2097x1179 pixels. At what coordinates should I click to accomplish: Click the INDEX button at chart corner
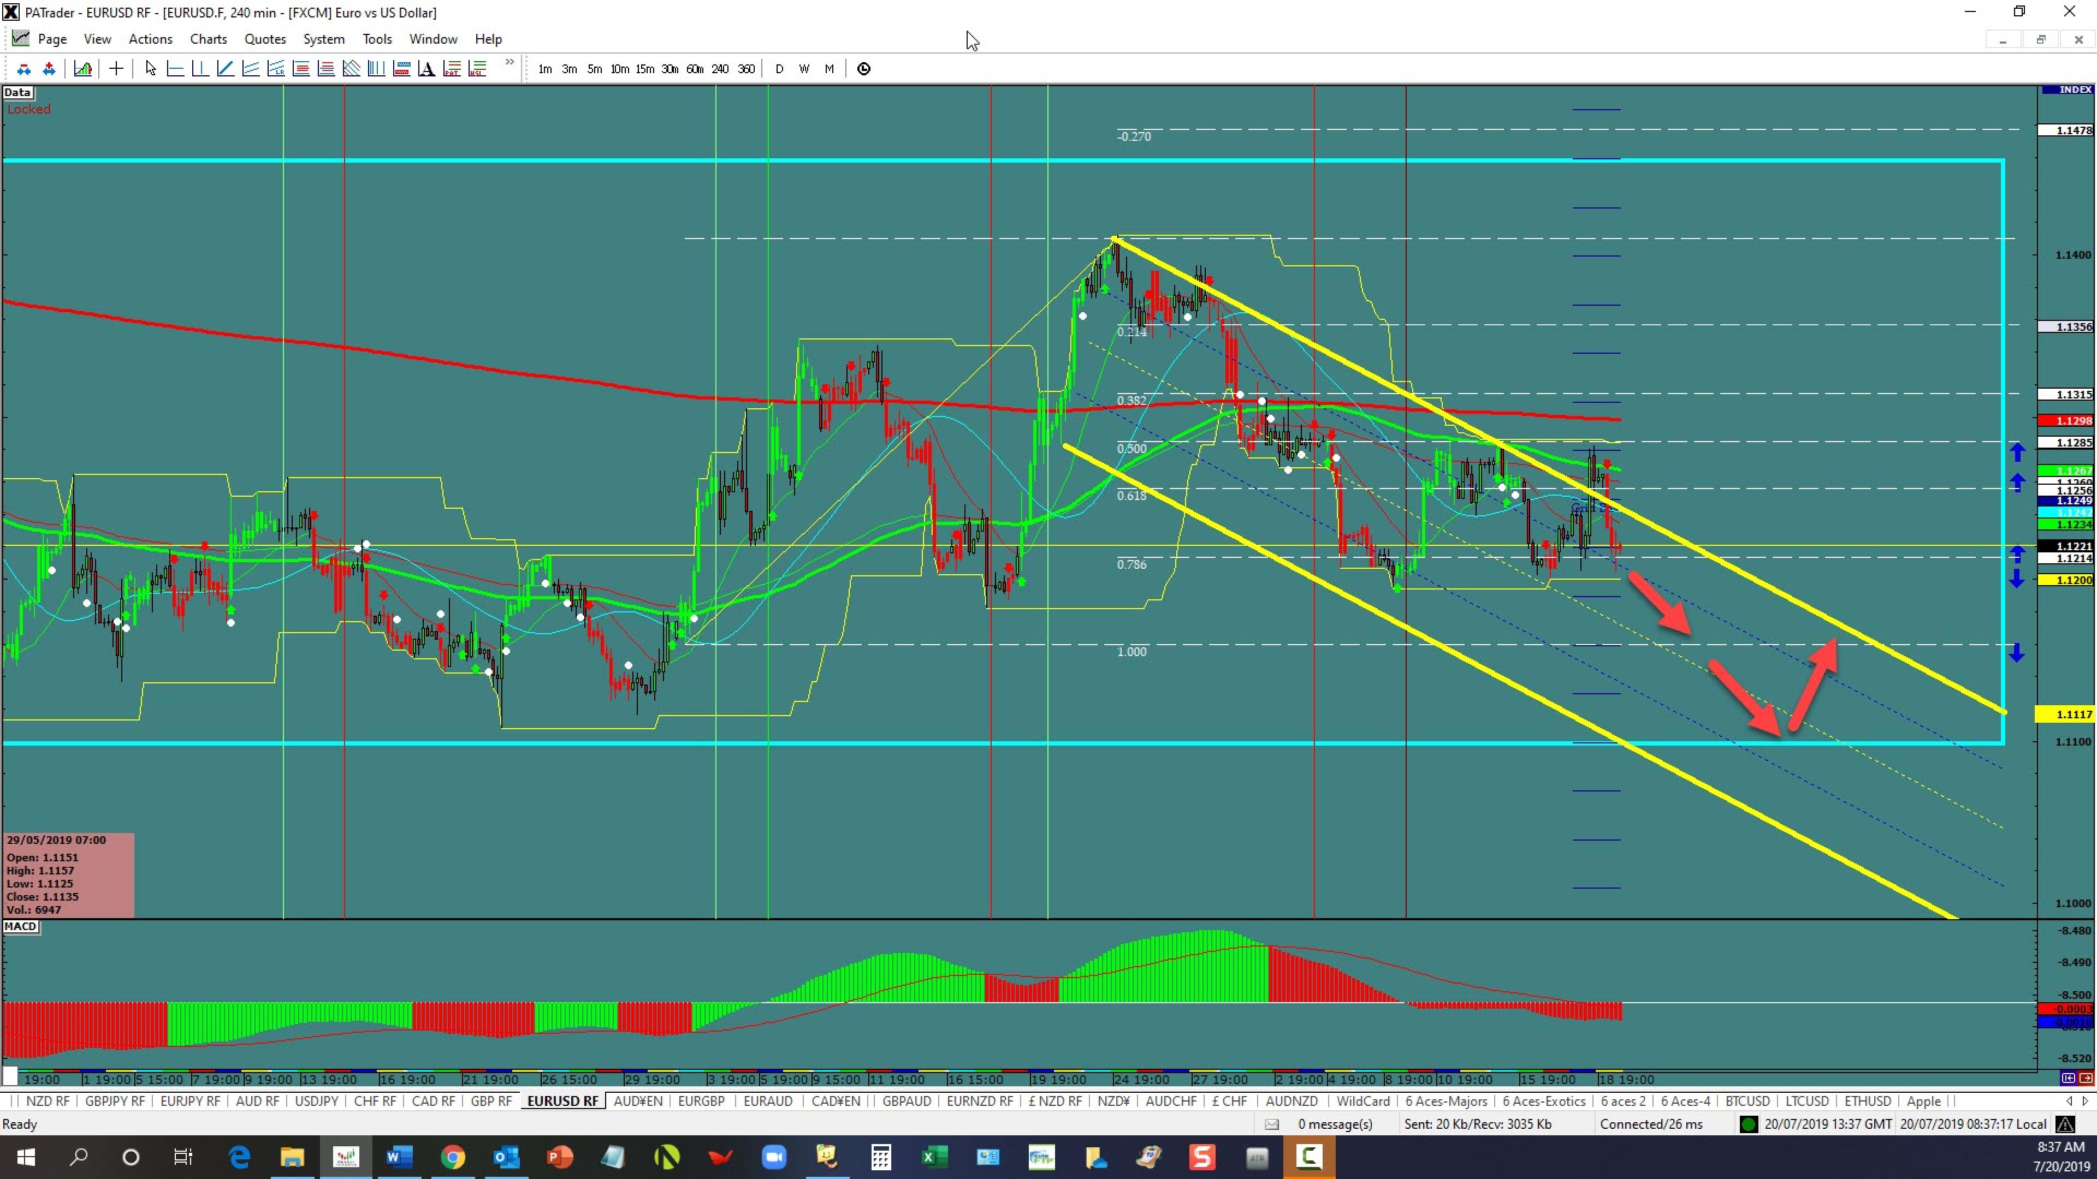(2068, 90)
